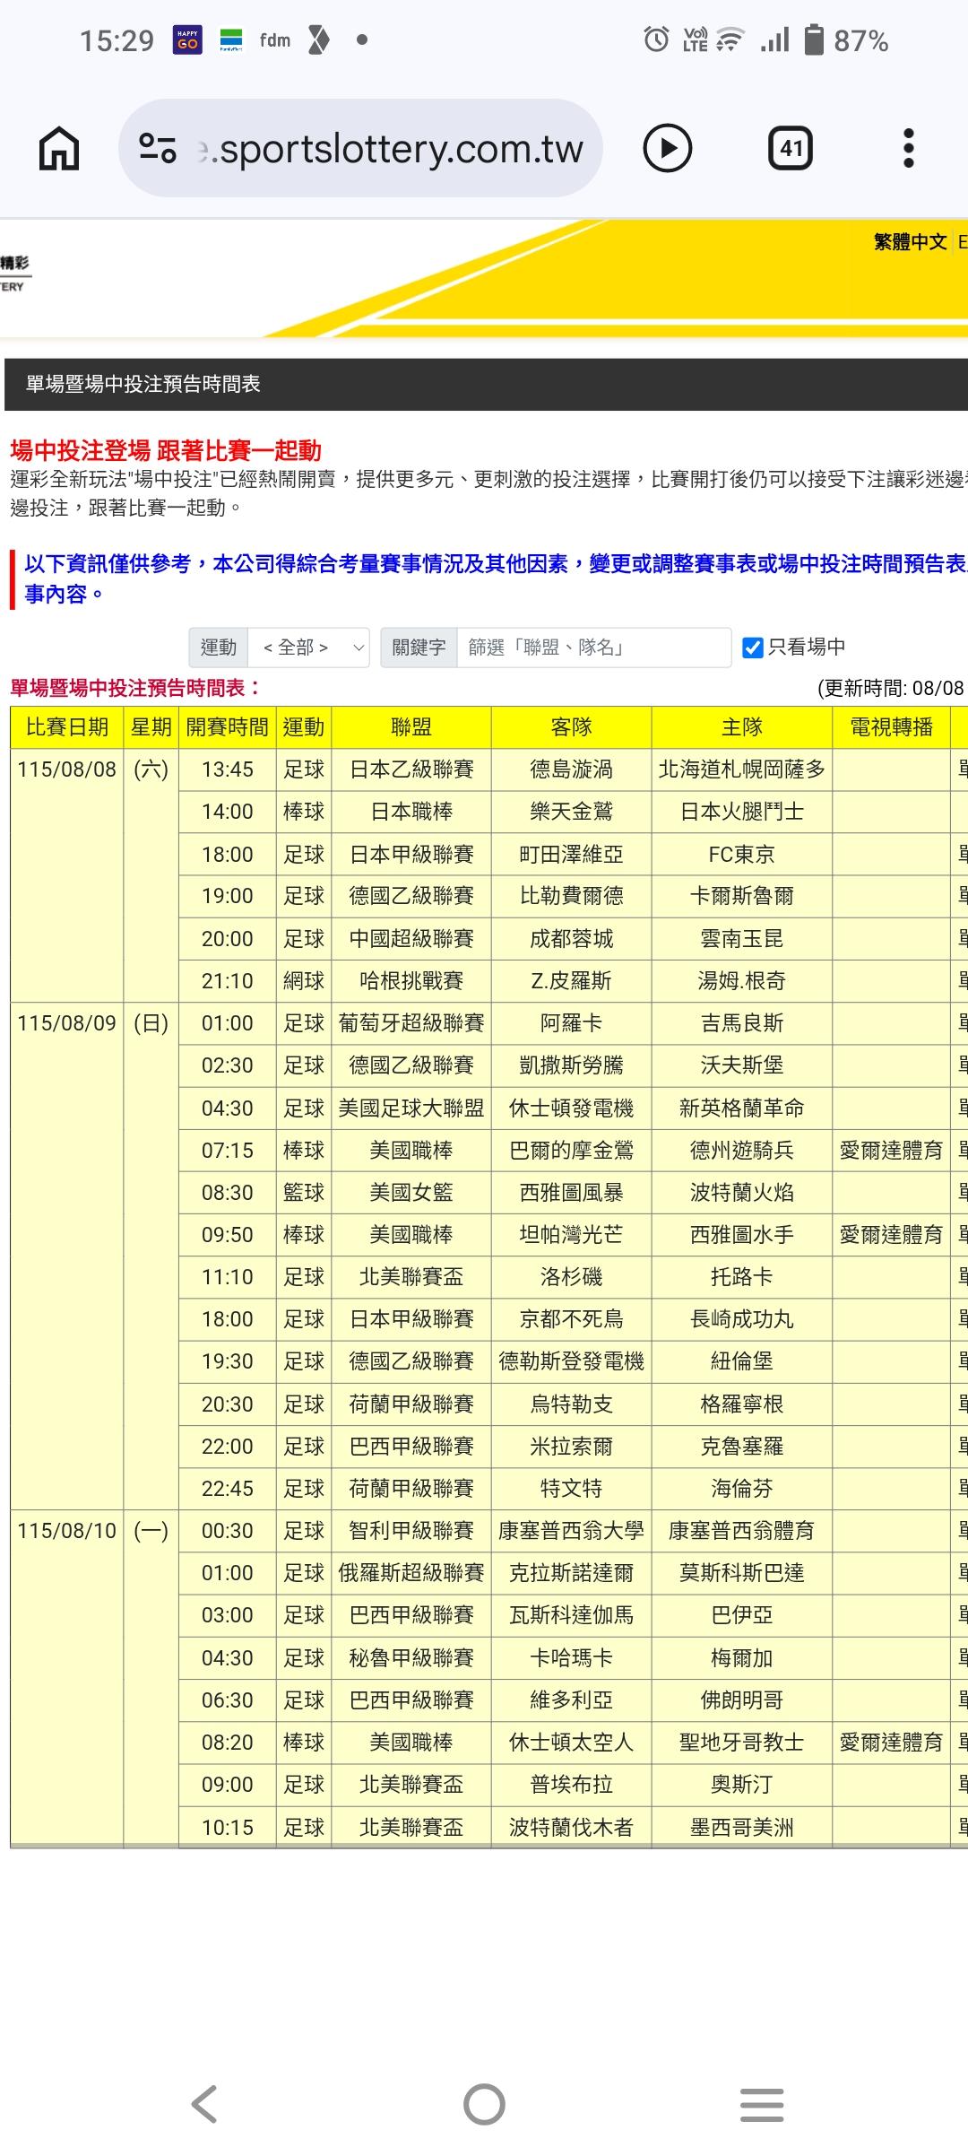Select the 秘魯甲級聯賽 league cell

coord(411,1658)
